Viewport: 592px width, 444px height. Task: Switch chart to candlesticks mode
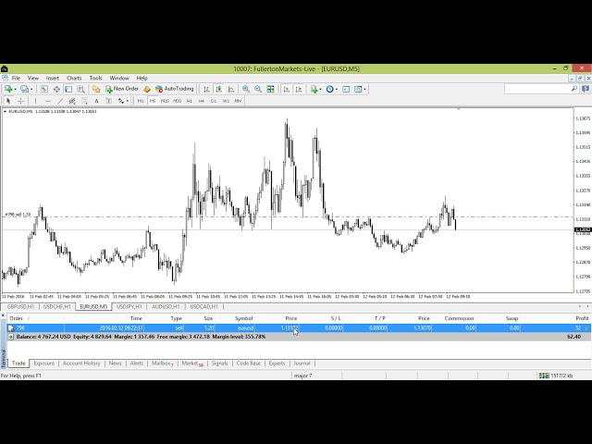(x=218, y=89)
